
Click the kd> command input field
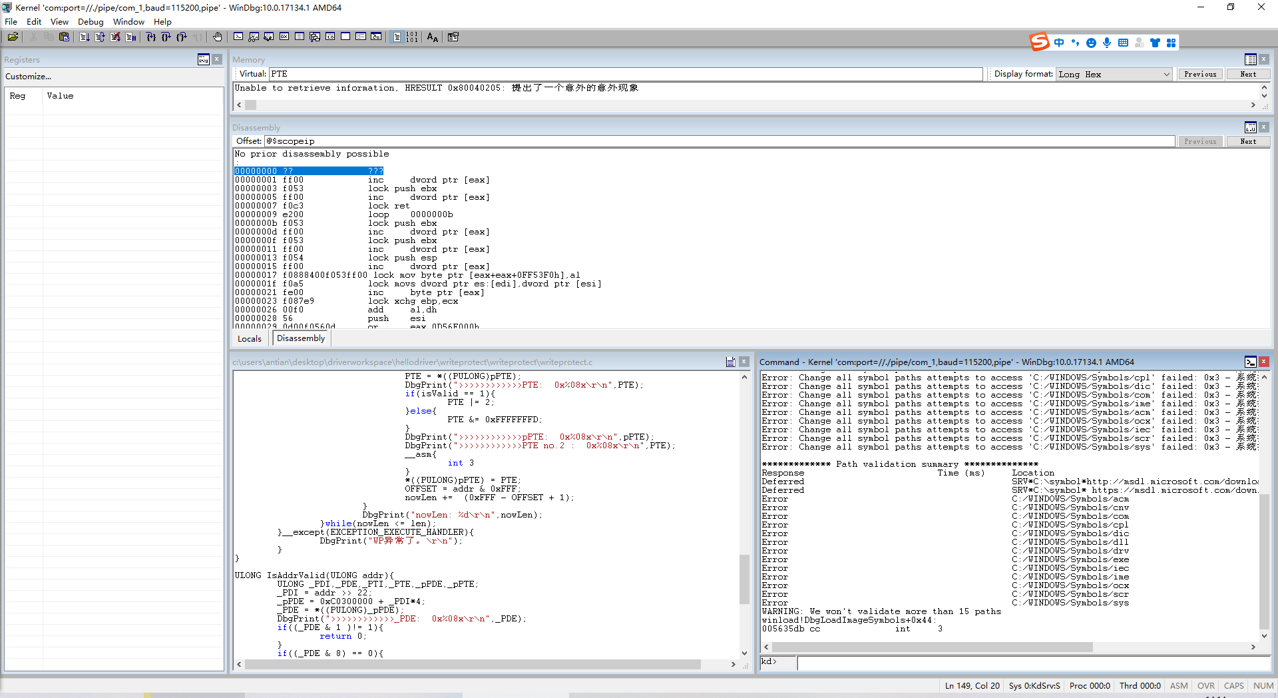click(x=1032, y=663)
